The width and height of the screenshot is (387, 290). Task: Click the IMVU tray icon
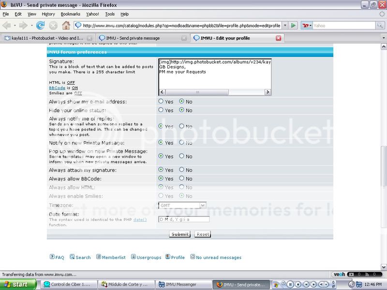358,284
